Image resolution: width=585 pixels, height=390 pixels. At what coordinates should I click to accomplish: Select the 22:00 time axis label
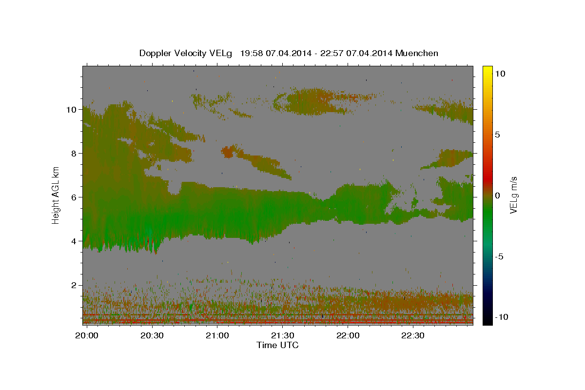coord(348,335)
